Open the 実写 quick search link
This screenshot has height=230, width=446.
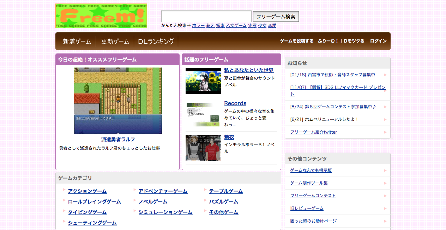point(252,26)
